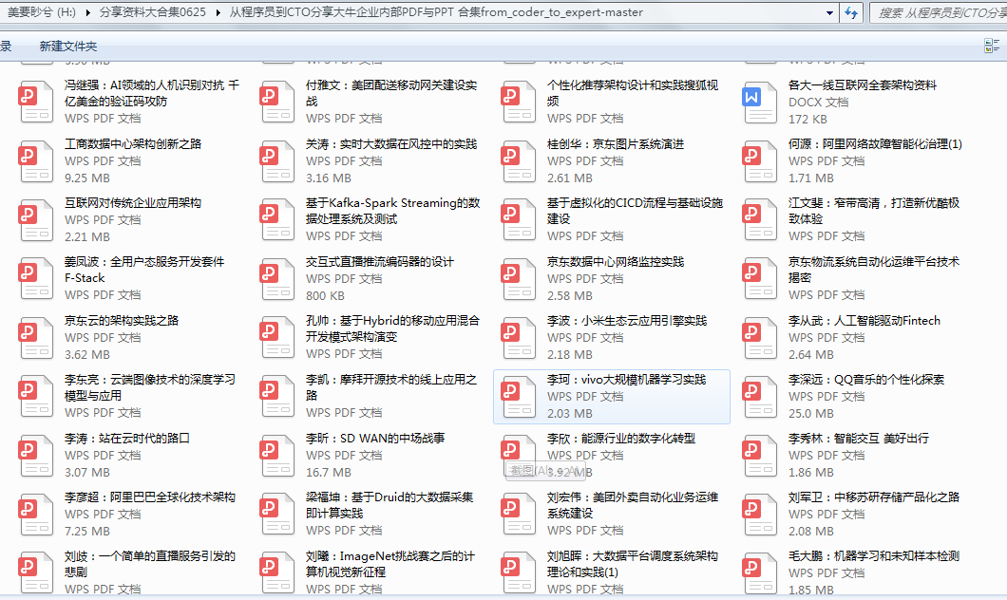The image size is (1007, 600).
Task: Click the PDF icon for 刘宏伟 美团外卖自动化业务运维系统建设
Action: tap(519, 514)
